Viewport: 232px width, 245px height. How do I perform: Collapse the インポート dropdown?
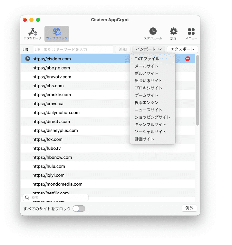149,49
